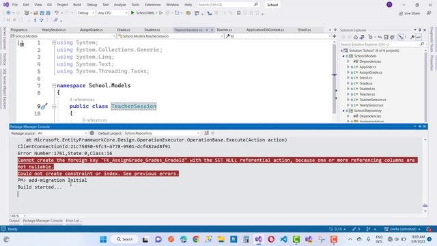The width and height of the screenshot is (437, 246).
Task: Open the School.Models project navigation dropdown
Action: (x=62, y=36)
